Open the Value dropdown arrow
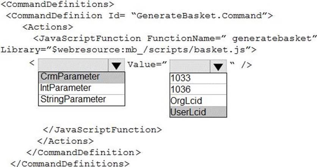317x167 pixels. [x=218, y=66]
